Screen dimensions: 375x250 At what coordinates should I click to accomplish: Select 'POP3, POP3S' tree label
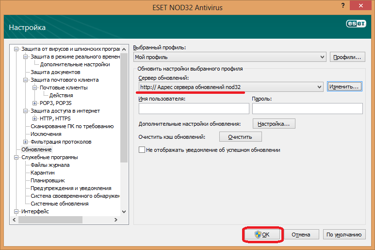coord(55,103)
